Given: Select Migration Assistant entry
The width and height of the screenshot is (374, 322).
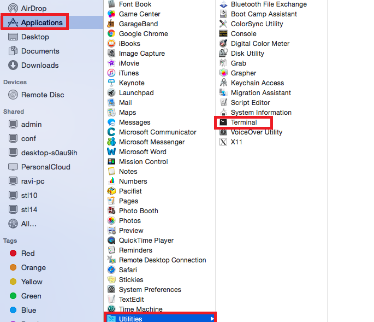Looking at the screenshot, I should coord(260,93).
